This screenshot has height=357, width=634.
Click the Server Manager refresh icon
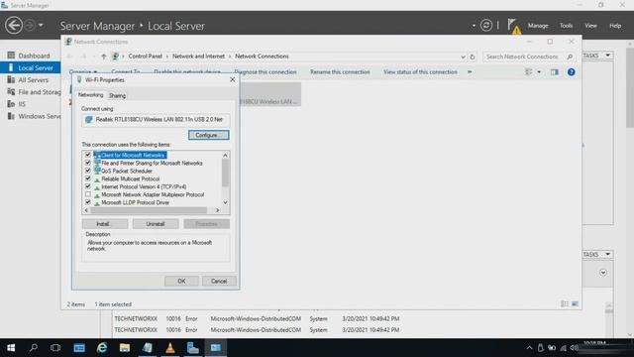[486, 26]
